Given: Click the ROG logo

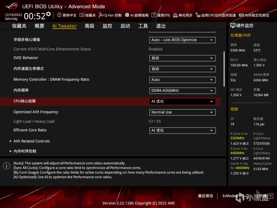Looking at the screenshot, I should 12,6.
